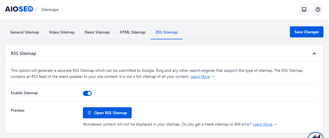Switch to the Video Sitemap tab
Screen dimensions: 329x138
pos(62,32)
